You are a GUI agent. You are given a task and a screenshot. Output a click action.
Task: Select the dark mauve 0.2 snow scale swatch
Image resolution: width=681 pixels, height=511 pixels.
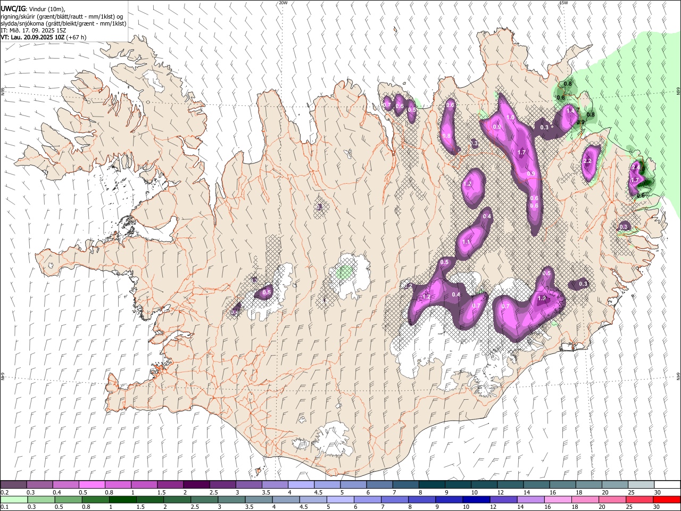click(13, 485)
